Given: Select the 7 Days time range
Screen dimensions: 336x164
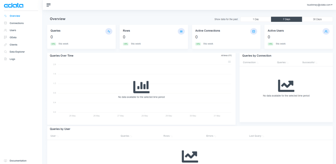Looking at the screenshot, I should (286, 19).
